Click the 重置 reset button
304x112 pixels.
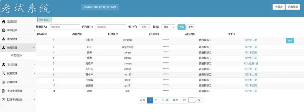(190, 27)
